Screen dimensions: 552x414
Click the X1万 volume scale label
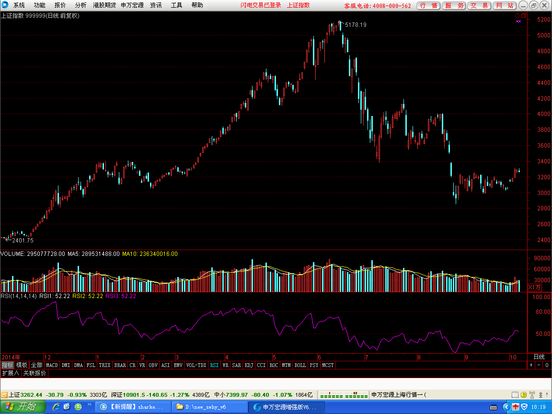pyautogui.click(x=534, y=287)
